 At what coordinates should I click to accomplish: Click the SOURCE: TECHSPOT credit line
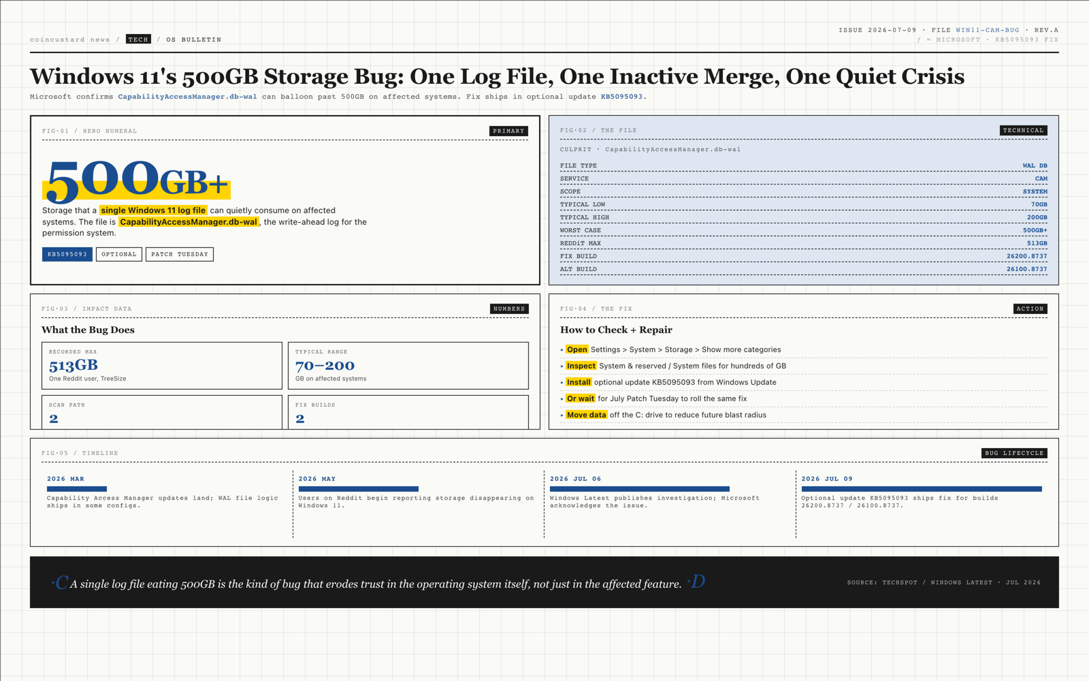(x=944, y=582)
